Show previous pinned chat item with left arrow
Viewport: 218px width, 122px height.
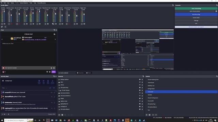[x=2, y=39]
